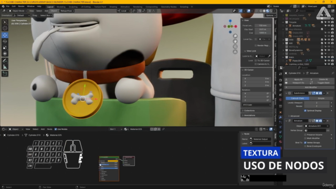Activate the Rotate tool

(x=5, y=41)
